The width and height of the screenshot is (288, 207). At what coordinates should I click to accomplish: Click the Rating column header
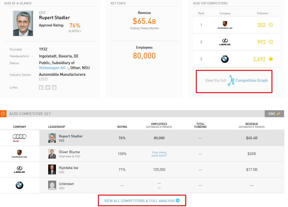[122, 127]
